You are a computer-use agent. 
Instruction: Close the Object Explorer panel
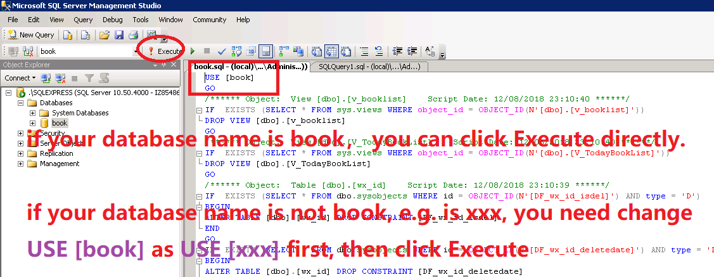173,65
